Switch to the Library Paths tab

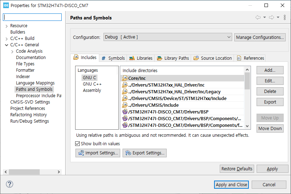click(173, 58)
